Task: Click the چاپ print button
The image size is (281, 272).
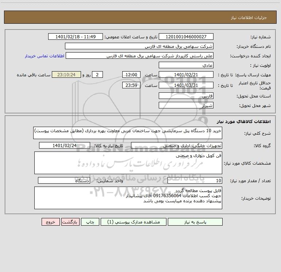Action: pyautogui.click(x=90, y=222)
